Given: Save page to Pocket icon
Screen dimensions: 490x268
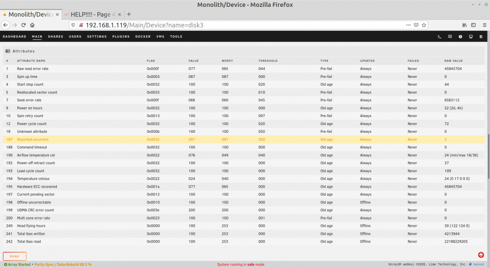Looking at the screenshot, I should pyautogui.click(x=416, y=25).
